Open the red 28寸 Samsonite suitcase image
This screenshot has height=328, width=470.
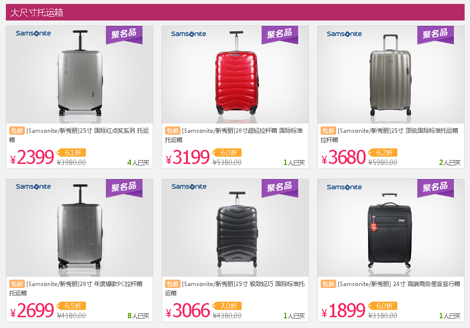tap(235, 74)
